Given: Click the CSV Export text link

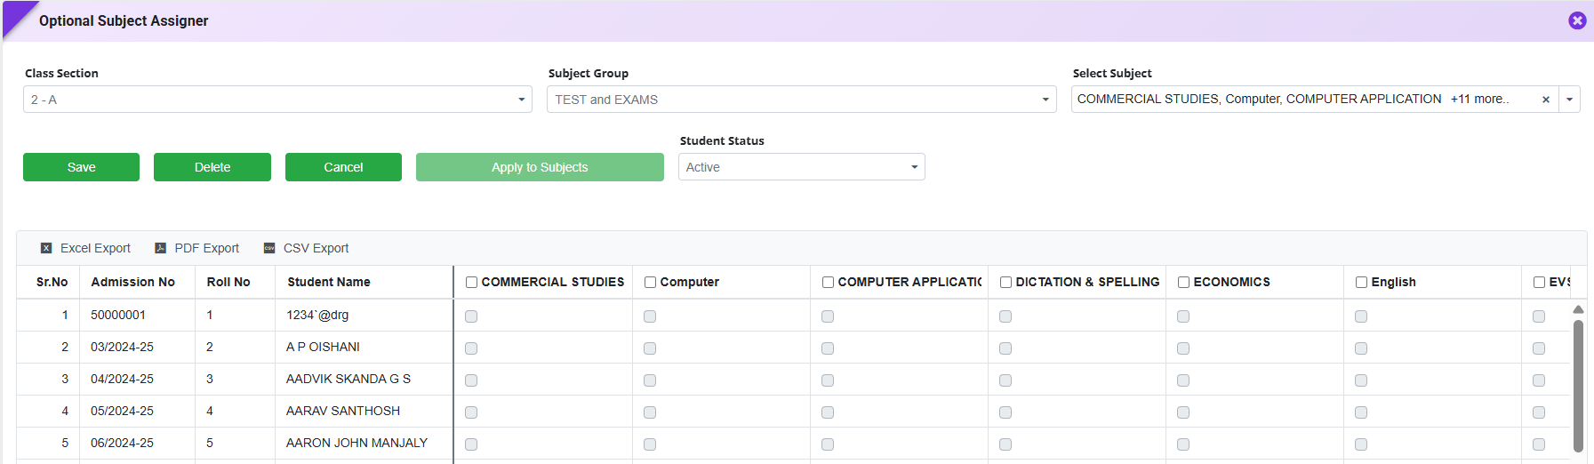Looking at the screenshot, I should click(x=316, y=248).
